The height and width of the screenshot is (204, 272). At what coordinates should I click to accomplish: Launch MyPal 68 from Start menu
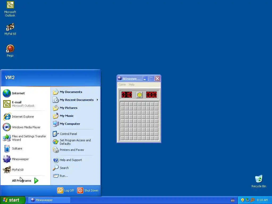click(25, 170)
